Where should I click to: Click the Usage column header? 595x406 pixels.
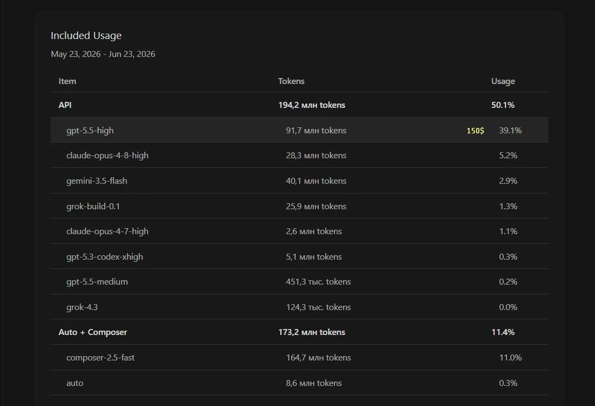click(503, 81)
